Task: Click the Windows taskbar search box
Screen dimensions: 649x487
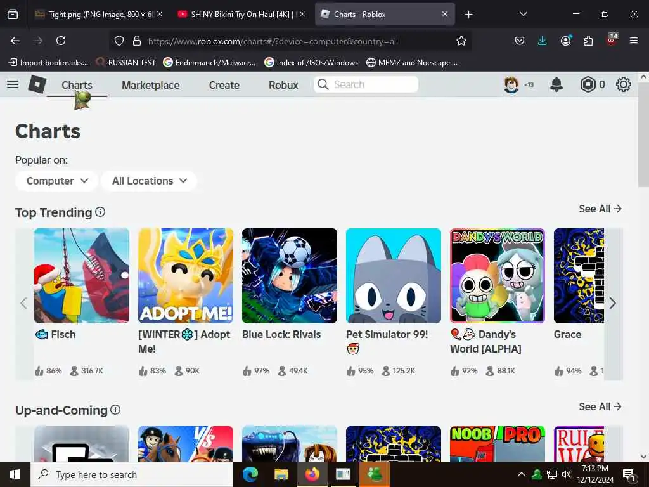Action: (132, 474)
